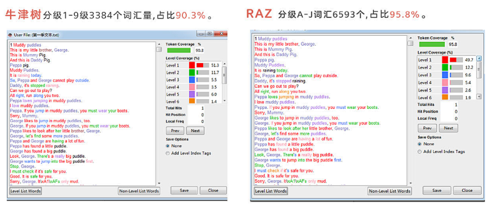Click Level 1 row showing 51.3
The width and height of the screenshot is (491, 206).
(193, 65)
